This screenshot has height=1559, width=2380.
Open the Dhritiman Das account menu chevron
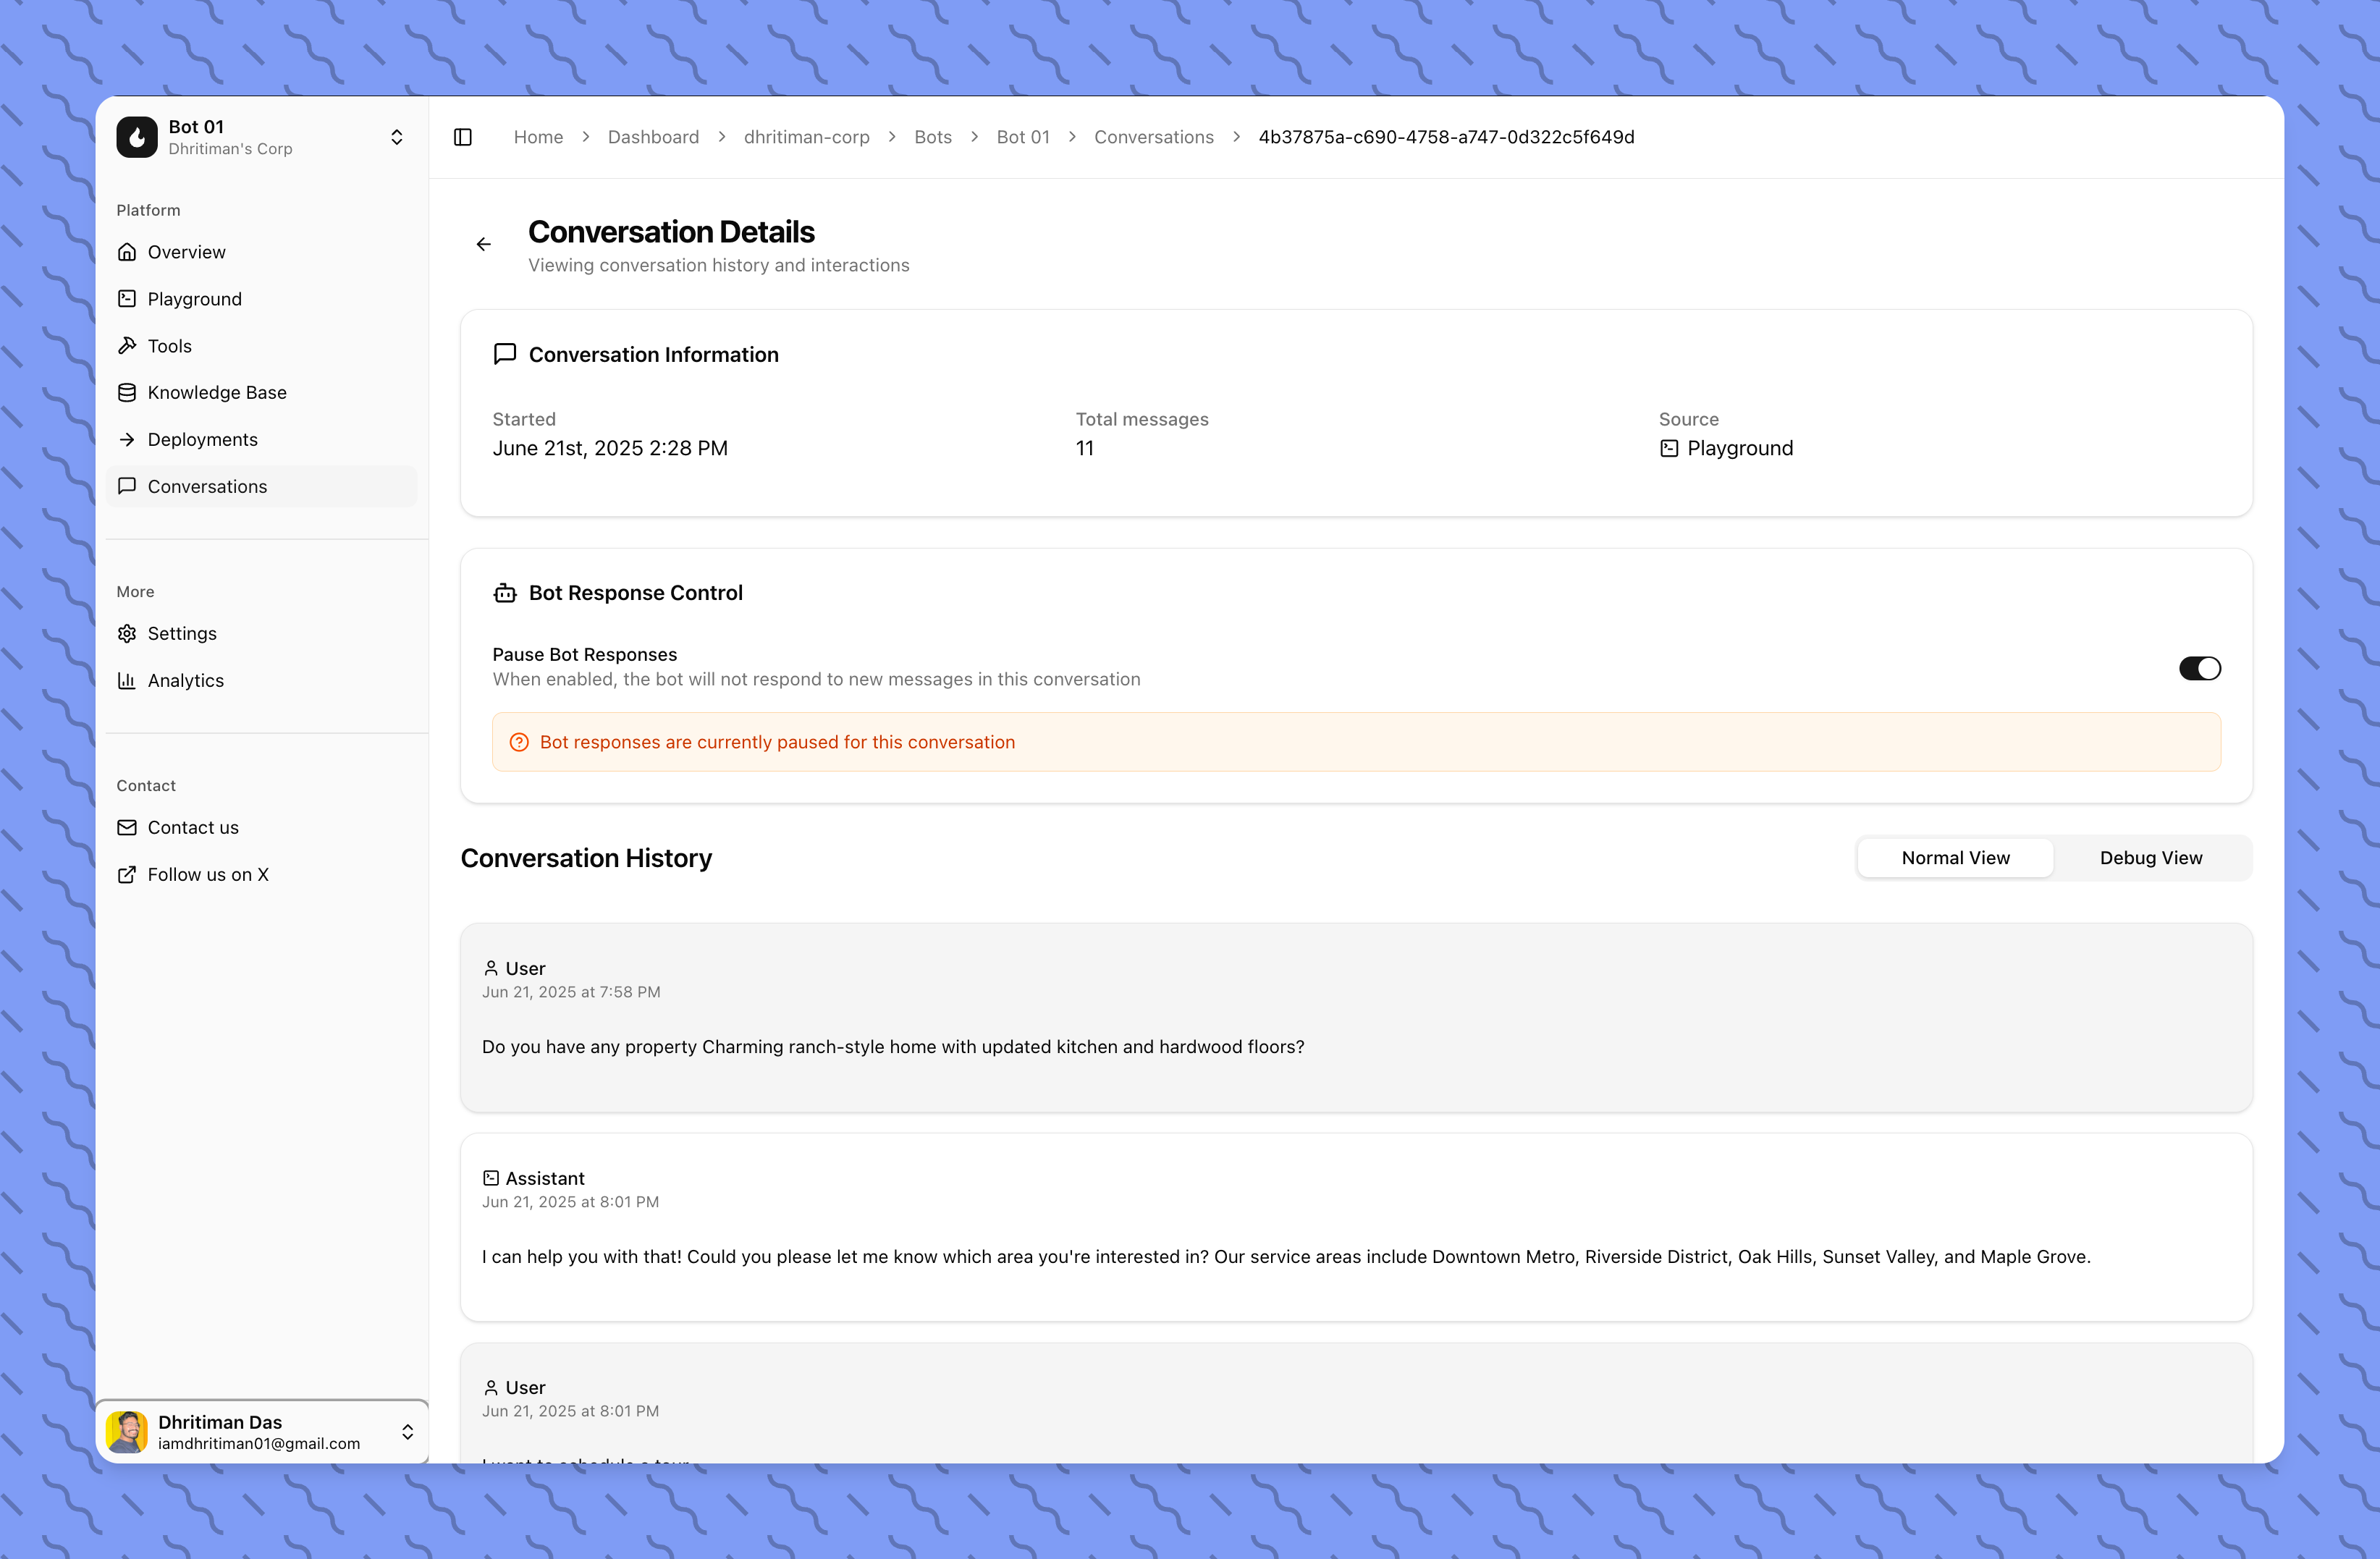(408, 1432)
